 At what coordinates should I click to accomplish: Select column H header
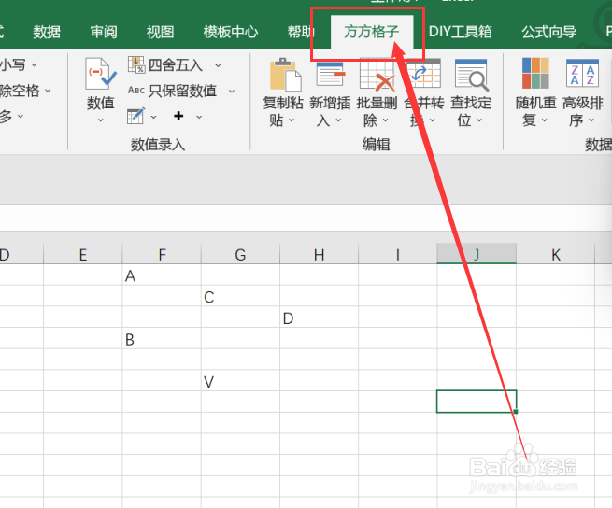coord(319,254)
